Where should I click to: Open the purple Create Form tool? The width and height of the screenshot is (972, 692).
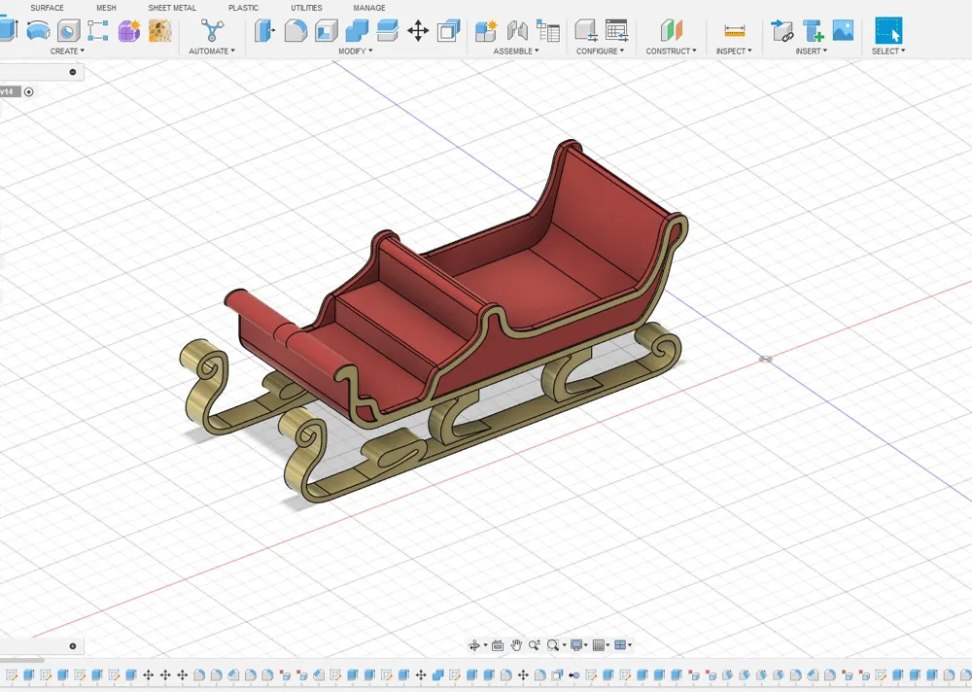coord(129,30)
